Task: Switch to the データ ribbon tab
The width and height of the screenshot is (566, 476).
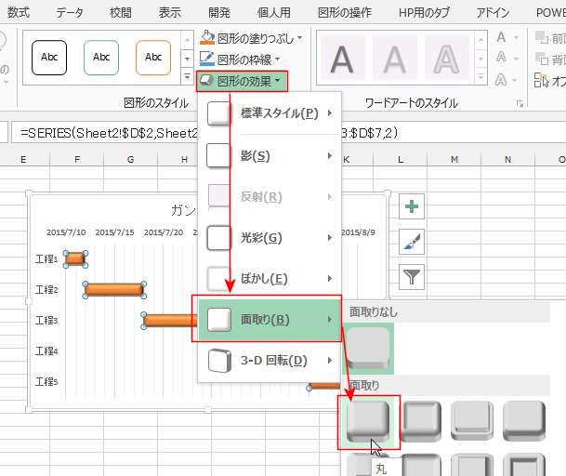Action: point(69,13)
